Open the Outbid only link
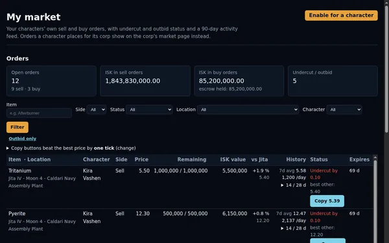This screenshot has height=243, width=389. [x=23, y=139]
